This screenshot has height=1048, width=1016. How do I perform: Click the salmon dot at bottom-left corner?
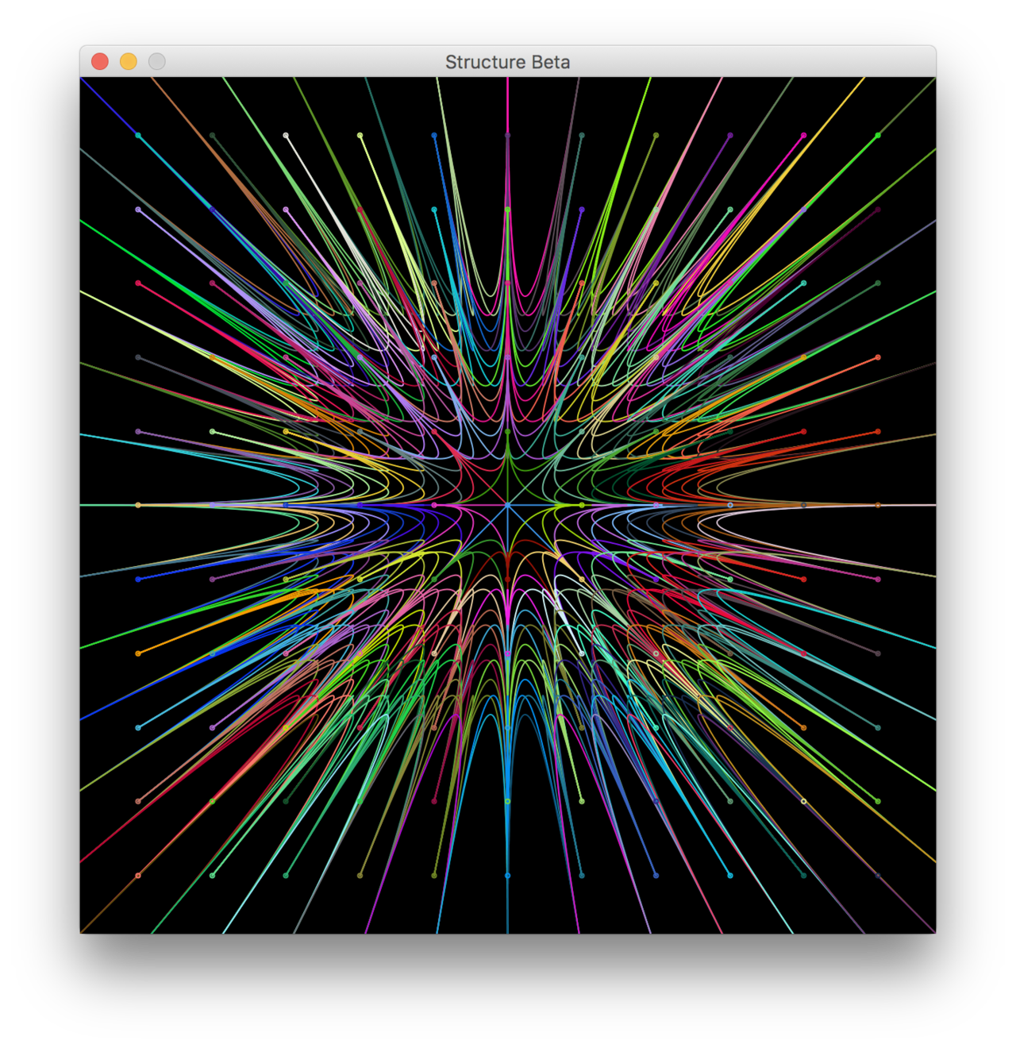(138, 876)
